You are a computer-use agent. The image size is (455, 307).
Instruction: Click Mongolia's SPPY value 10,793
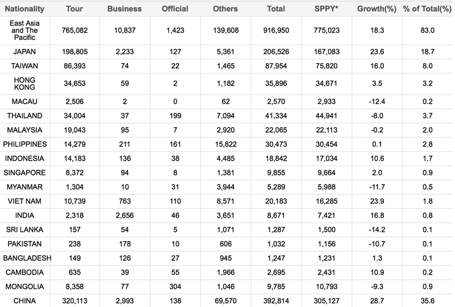[x=326, y=286]
